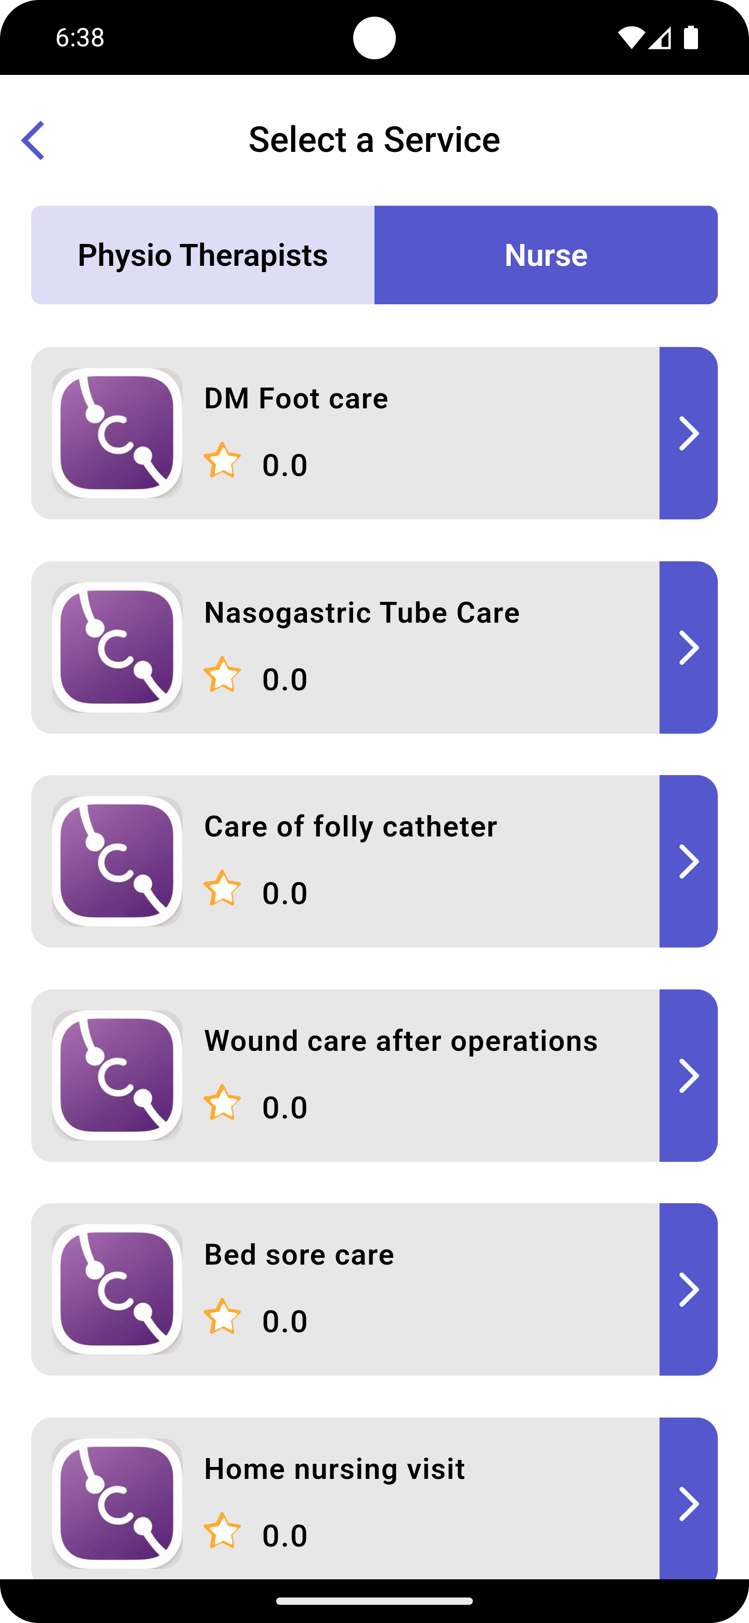Tap the Bed sore care service icon
749x1623 pixels.
tap(117, 1289)
